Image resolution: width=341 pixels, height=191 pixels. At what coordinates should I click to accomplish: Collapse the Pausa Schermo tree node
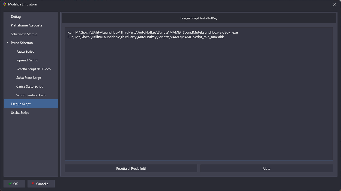tap(7, 43)
